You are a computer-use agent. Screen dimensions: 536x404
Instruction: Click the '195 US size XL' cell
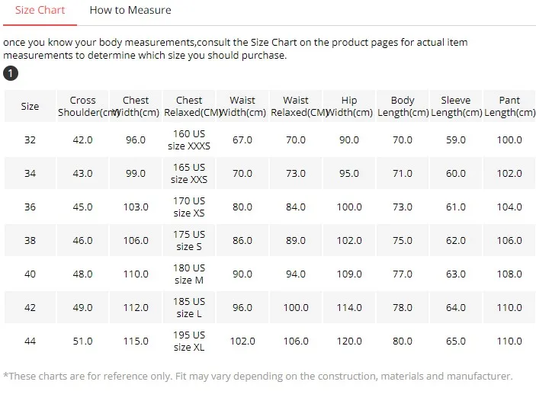189,341
